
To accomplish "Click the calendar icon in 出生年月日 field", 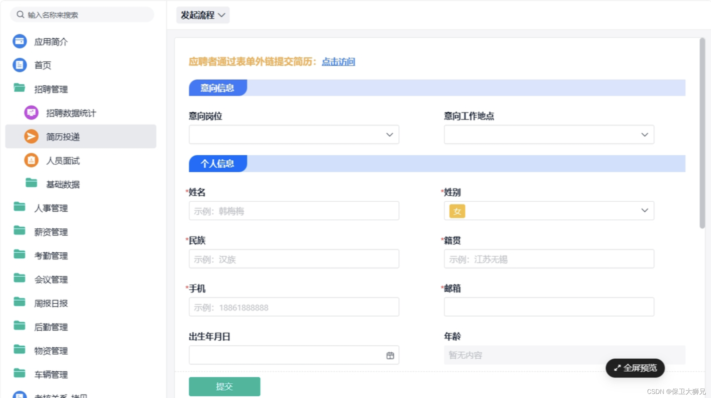I will [390, 356].
